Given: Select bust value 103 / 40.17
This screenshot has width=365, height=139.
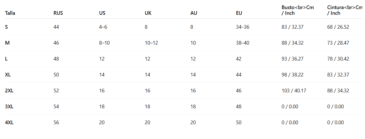Looking at the screenshot, I should coord(294,91).
